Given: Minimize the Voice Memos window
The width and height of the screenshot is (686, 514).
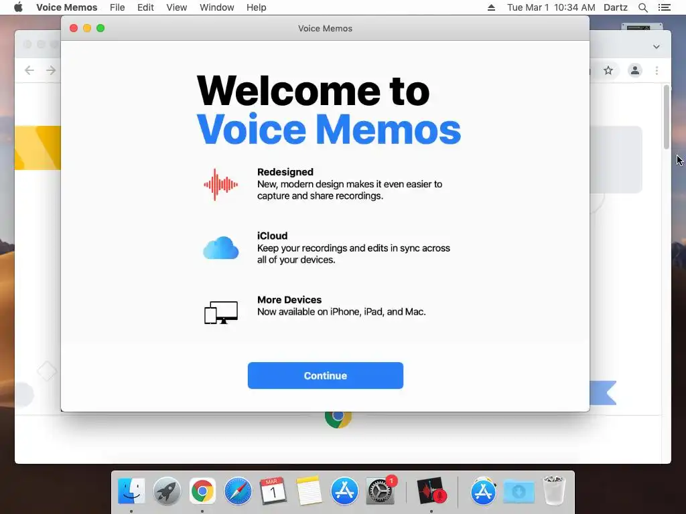Looking at the screenshot, I should 87,28.
